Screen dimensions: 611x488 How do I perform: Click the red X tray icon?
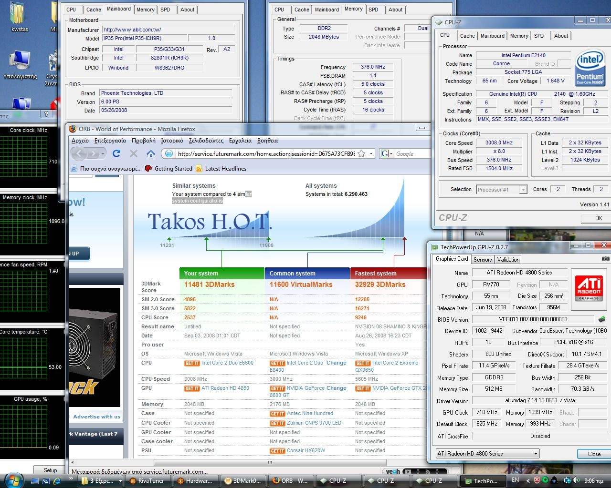pyautogui.click(x=537, y=480)
